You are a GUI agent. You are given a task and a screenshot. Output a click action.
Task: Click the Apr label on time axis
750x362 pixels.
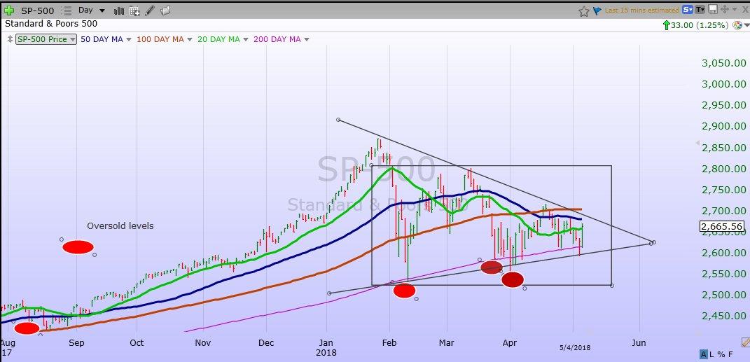pos(510,343)
